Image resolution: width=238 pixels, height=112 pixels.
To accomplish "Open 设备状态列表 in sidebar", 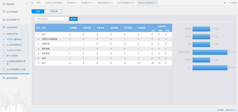I will [12, 34].
